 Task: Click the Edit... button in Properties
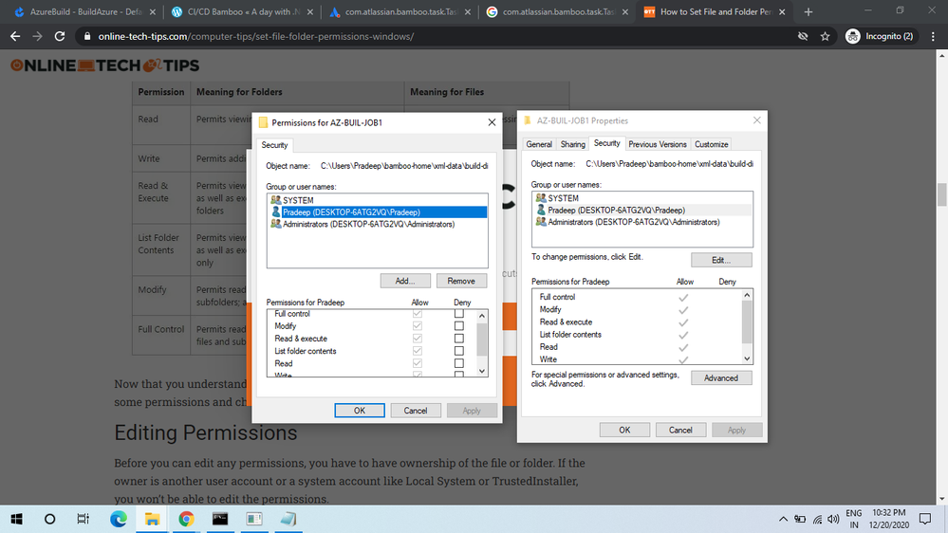[721, 260]
